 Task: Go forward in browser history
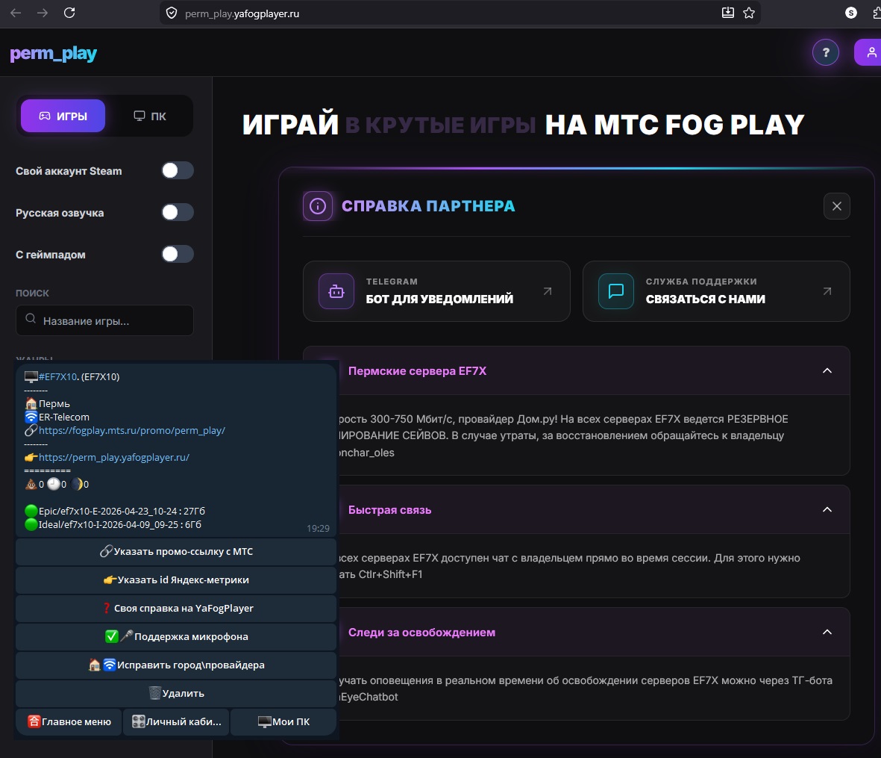point(43,13)
